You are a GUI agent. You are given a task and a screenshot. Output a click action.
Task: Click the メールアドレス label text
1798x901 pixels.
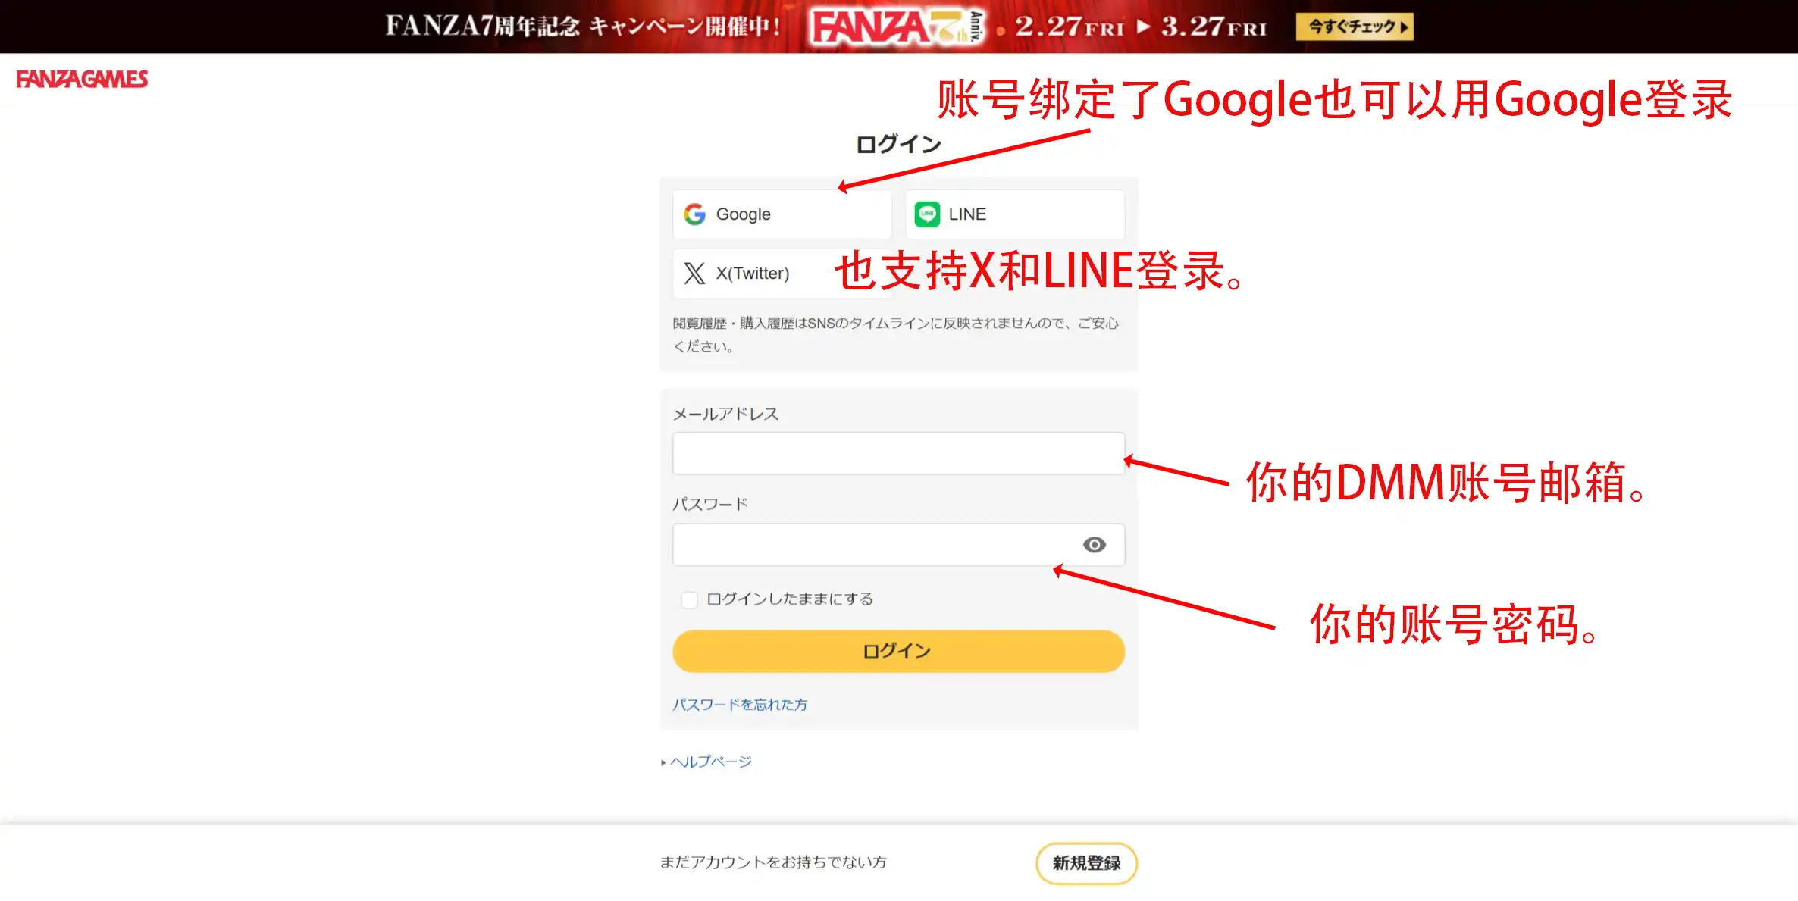click(x=725, y=414)
